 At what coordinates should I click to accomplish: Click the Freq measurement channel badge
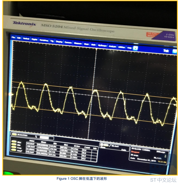pyautogui.click(x=14, y=147)
